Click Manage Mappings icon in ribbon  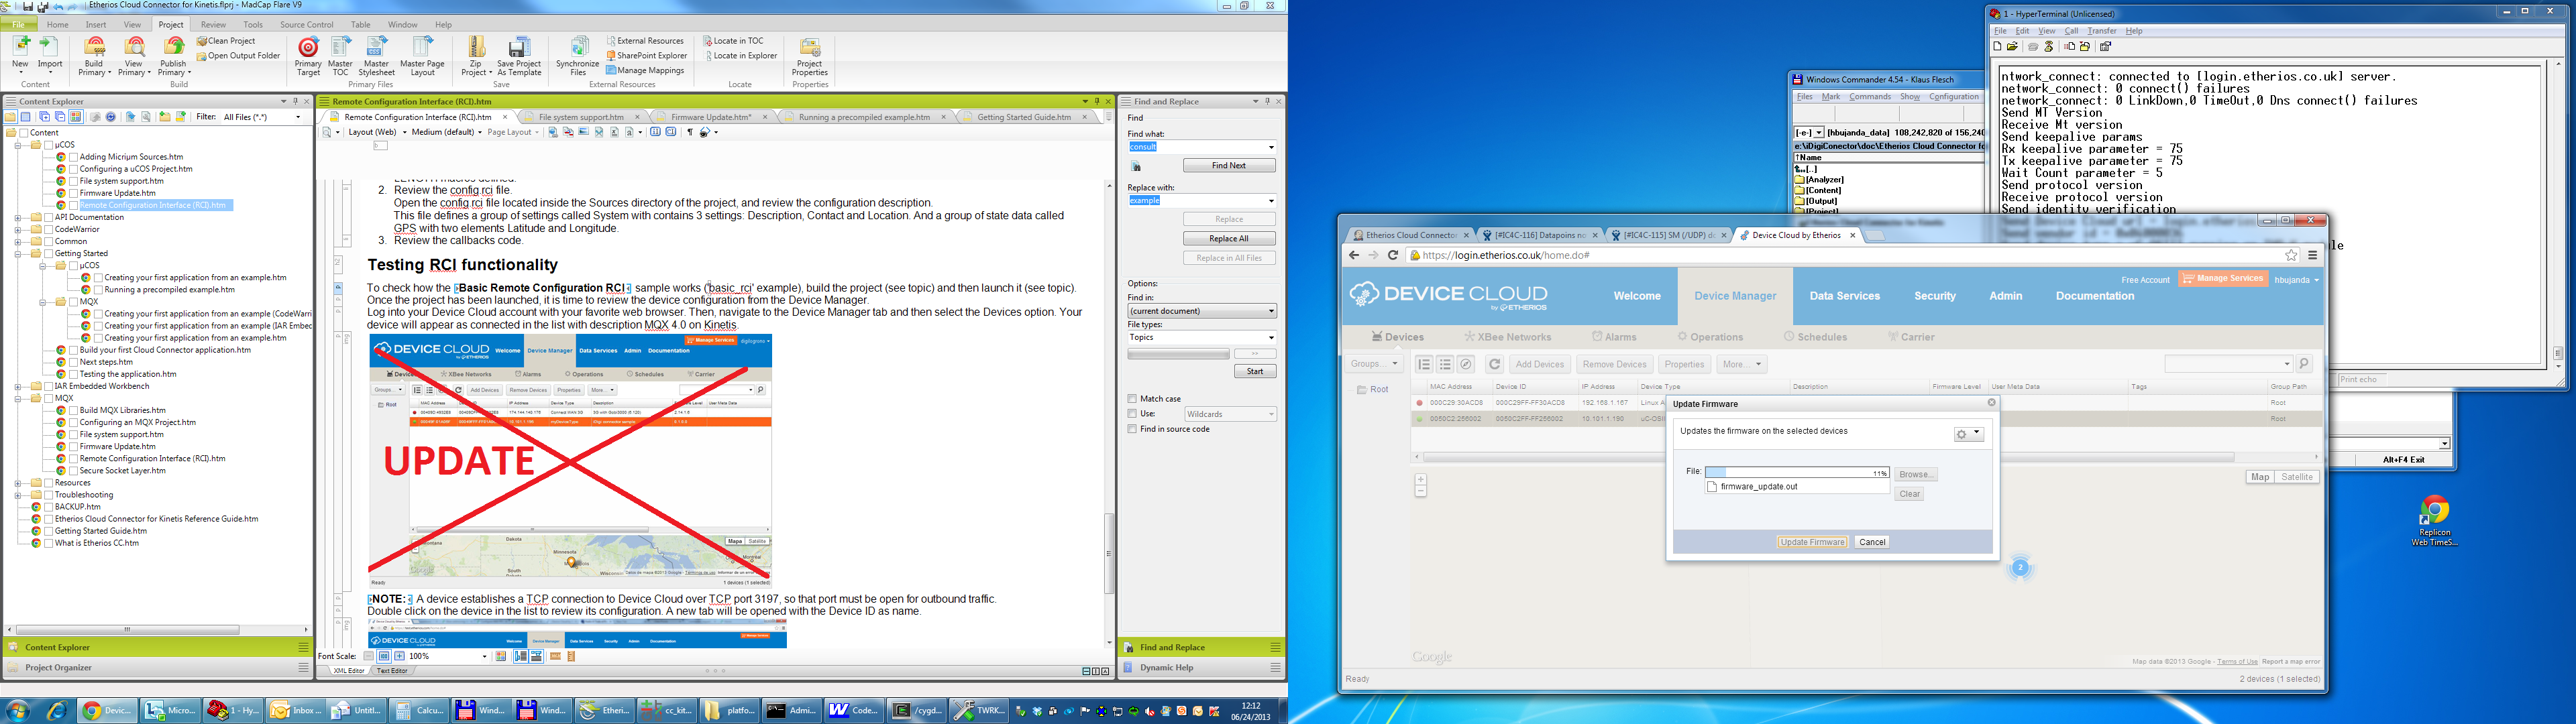[x=611, y=71]
